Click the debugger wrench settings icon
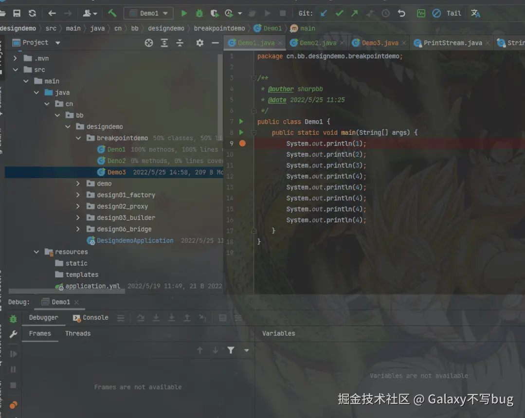Viewport: 525px width, 418px height. [x=14, y=334]
